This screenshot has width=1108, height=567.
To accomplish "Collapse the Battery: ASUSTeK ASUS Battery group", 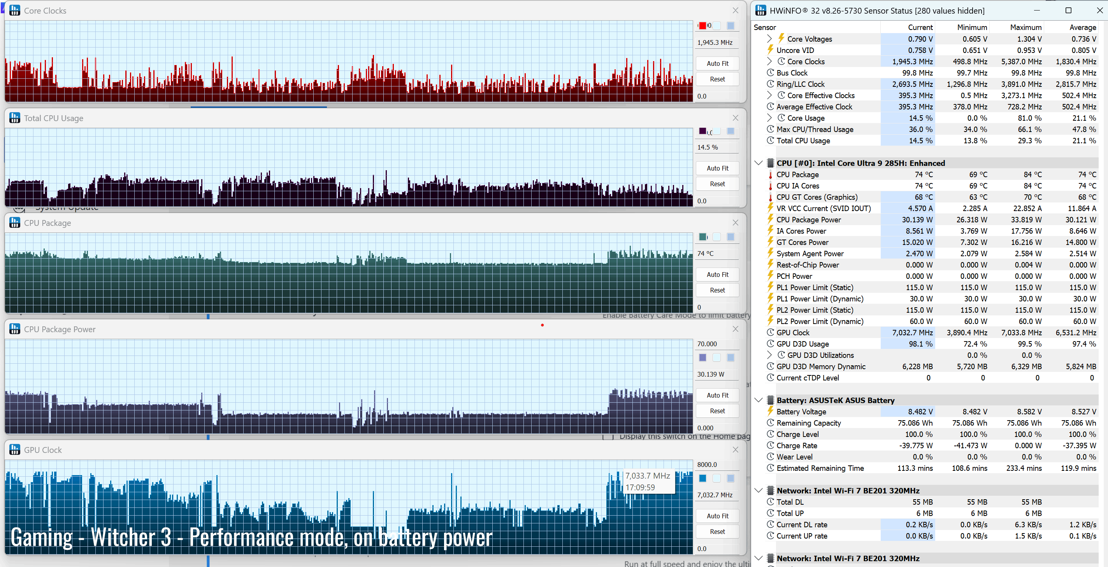I will (759, 400).
